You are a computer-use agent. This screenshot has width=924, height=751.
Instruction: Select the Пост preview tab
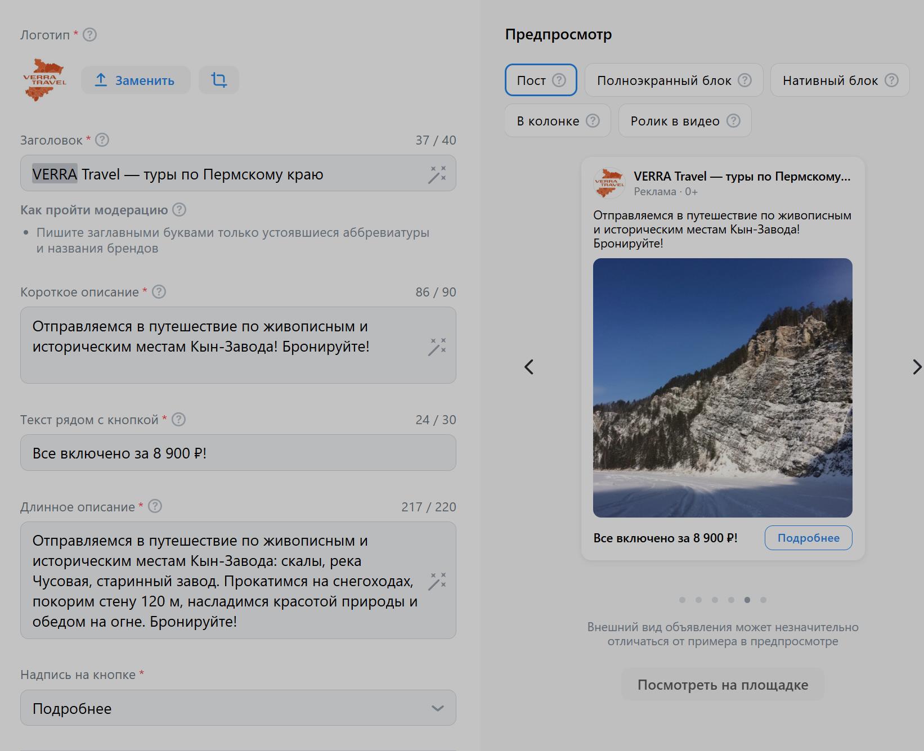[x=541, y=80]
